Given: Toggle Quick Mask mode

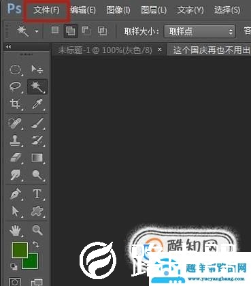Looking at the screenshot, I should tap(15, 282).
